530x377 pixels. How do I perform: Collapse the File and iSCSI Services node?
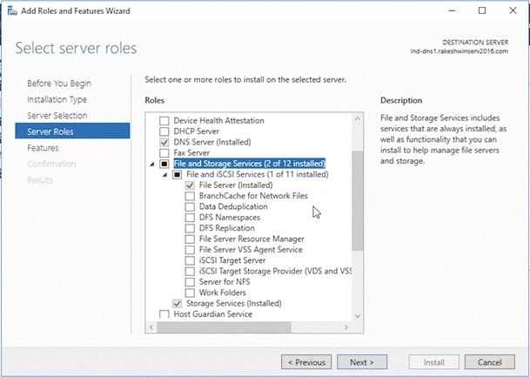coord(164,175)
